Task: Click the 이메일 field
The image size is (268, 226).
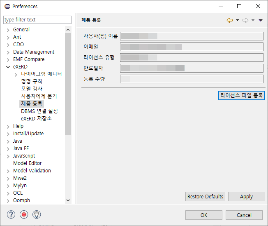Action: (x=192, y=47)
